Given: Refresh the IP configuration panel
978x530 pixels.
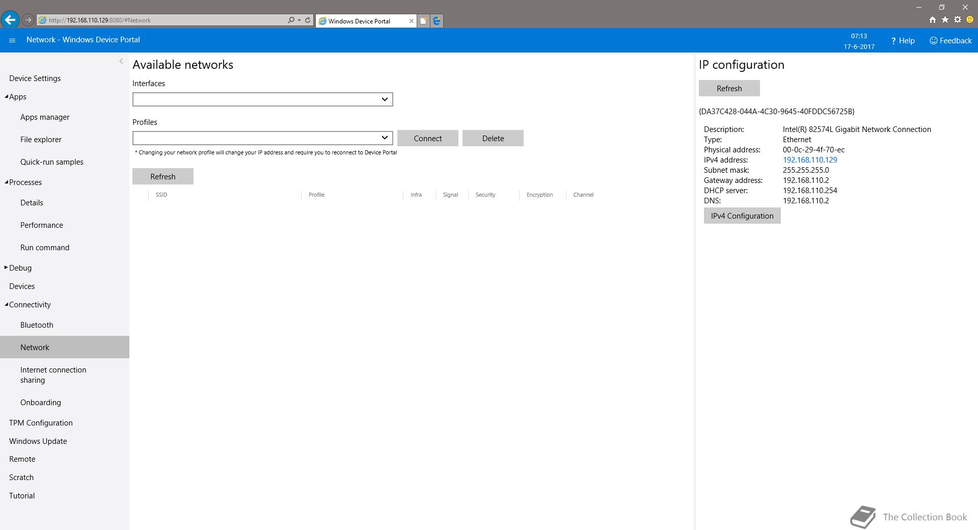Looking at the screenshot, I should (x=729, y=88).
